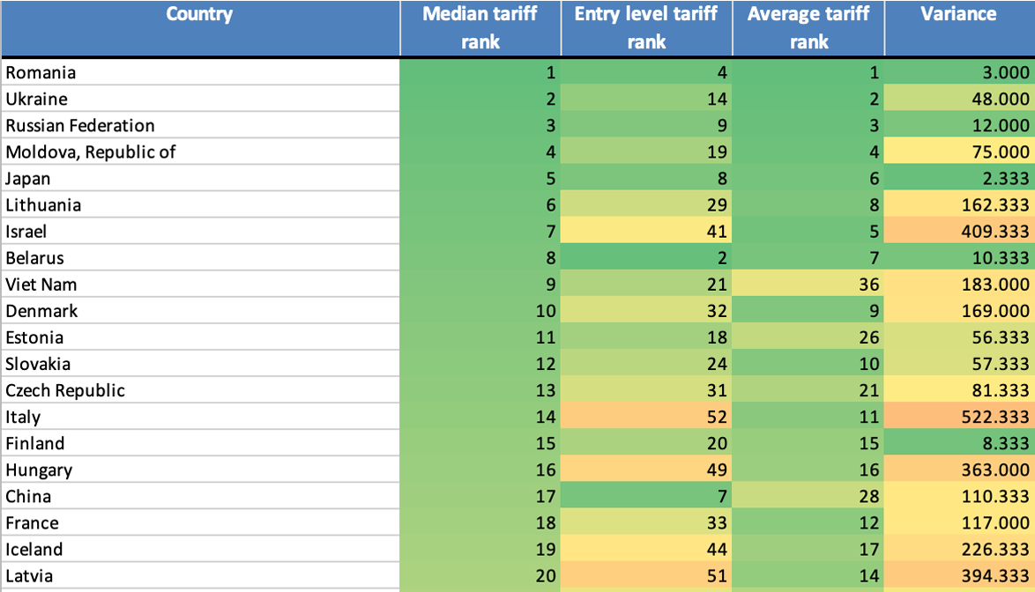Click the Moldova, Republic of cell

(91, 152)
